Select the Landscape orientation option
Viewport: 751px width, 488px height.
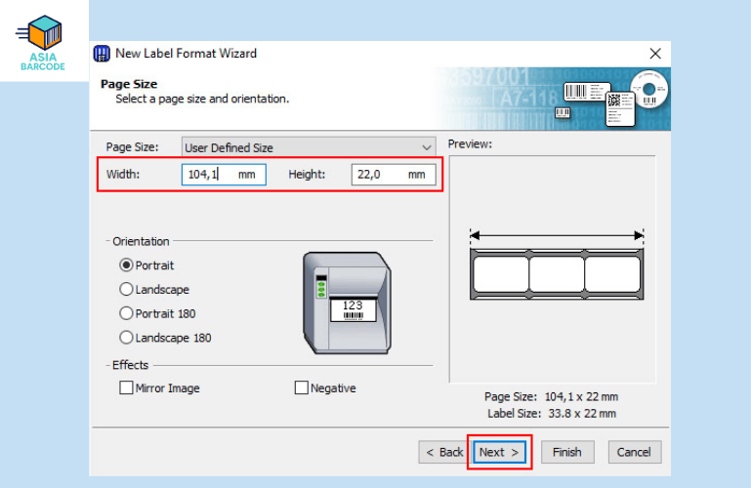[x=126, y=289]
